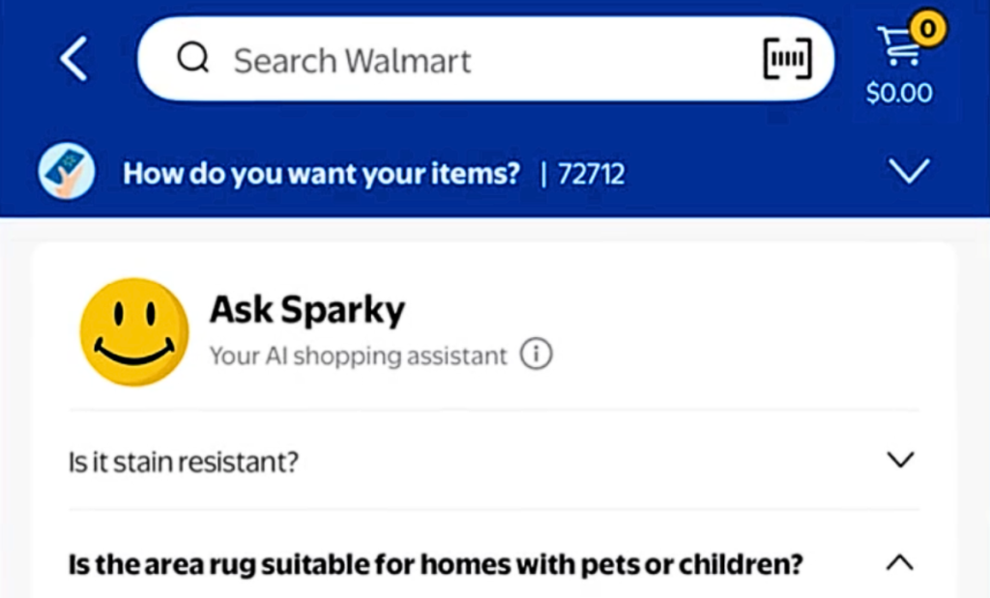Screen dimensions: 990x598
Task: Click the back arrow to leave Sparky
Action: tap(73, 59)
